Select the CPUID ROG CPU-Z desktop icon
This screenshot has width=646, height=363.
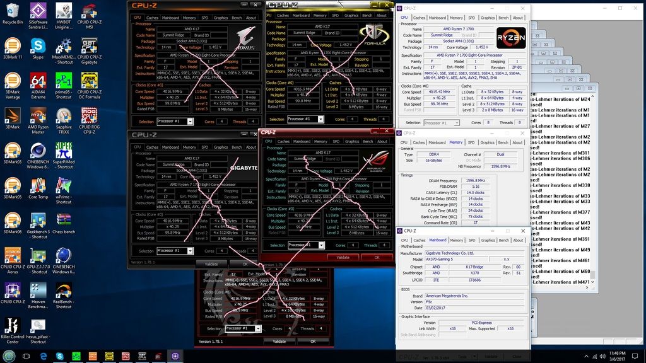[90, 121]
